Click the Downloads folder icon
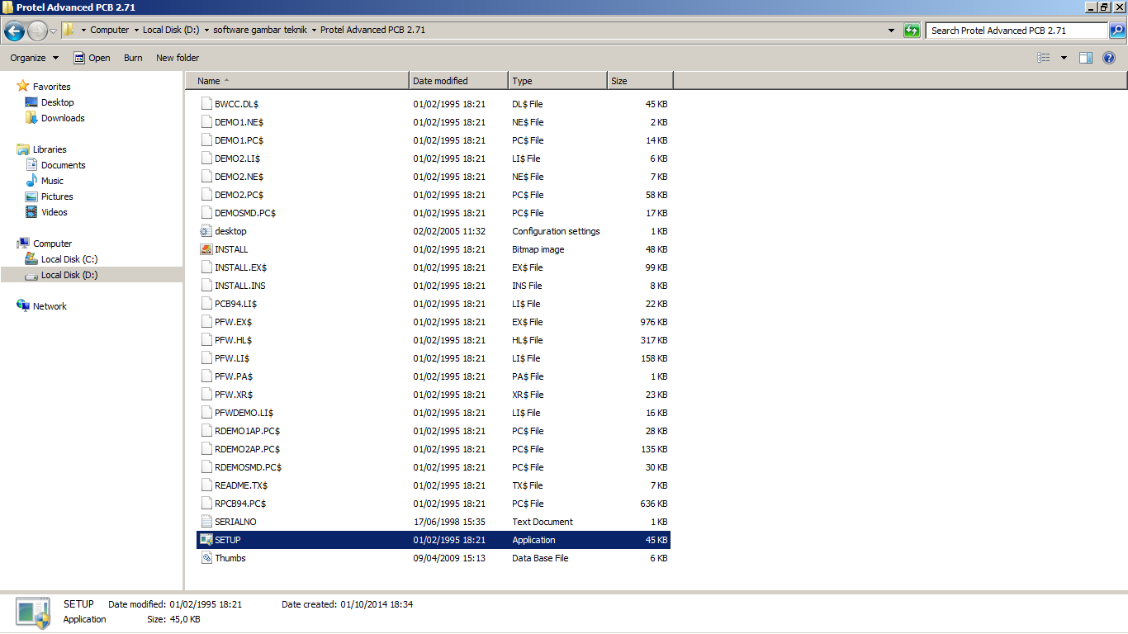 (31, 118)
